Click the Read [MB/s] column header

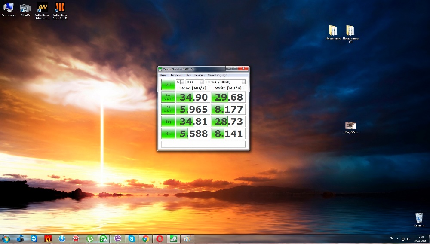[x=193, y=88]
